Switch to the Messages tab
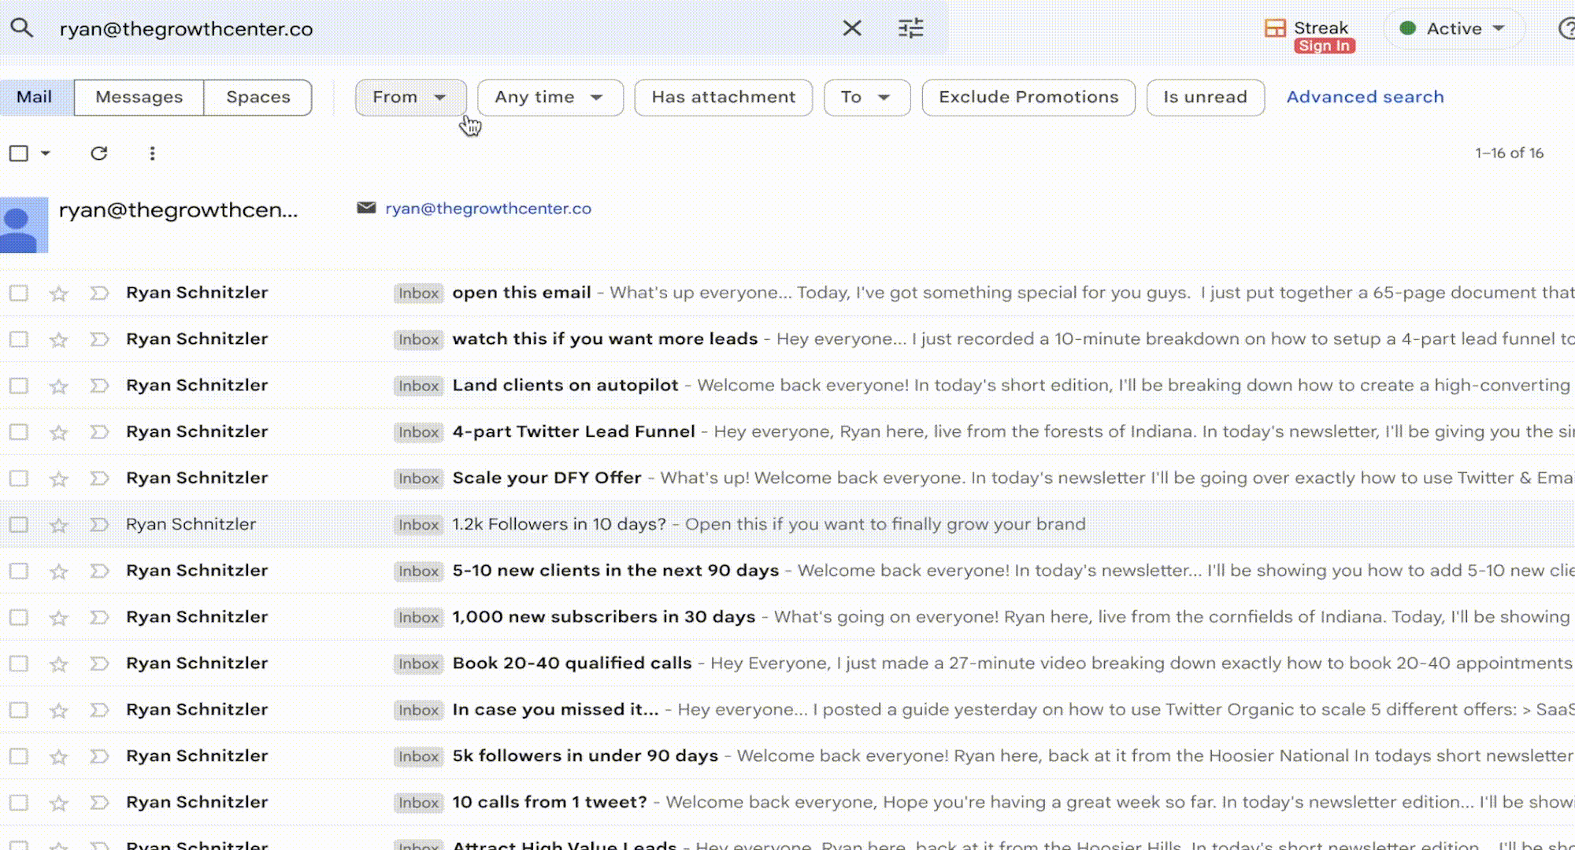1575x850 pixels. click(x=139, y=97)
